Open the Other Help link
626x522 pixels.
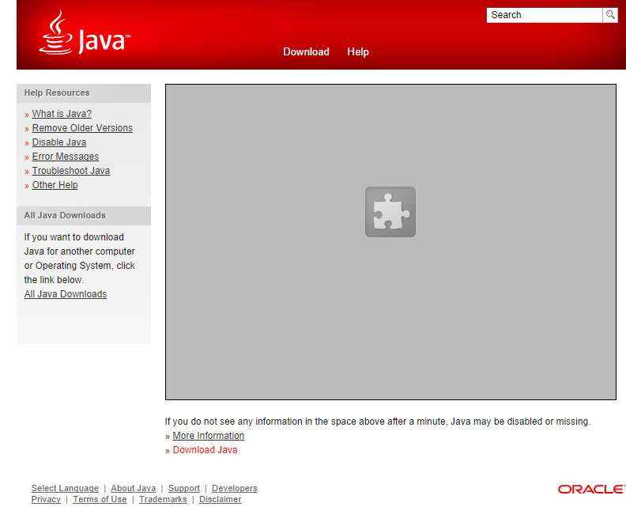[x=55, y=185]
